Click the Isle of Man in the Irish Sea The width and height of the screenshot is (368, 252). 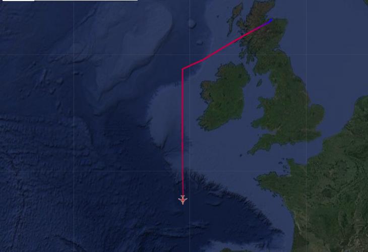point(259,83)
